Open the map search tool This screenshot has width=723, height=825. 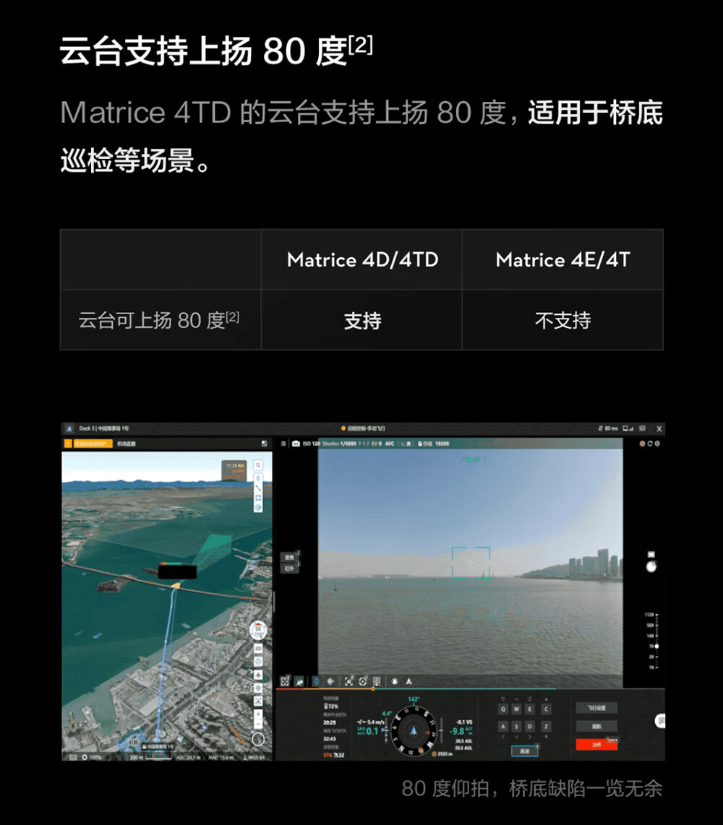(258, 465)
